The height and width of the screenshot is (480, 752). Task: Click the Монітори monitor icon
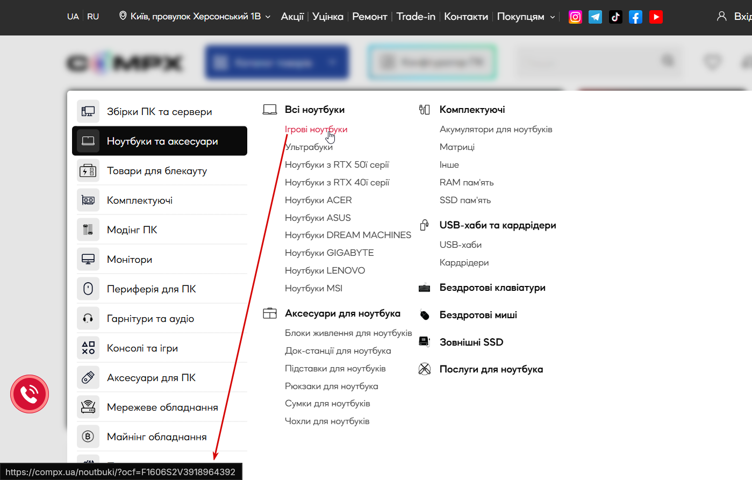click(x=88, y=260)
